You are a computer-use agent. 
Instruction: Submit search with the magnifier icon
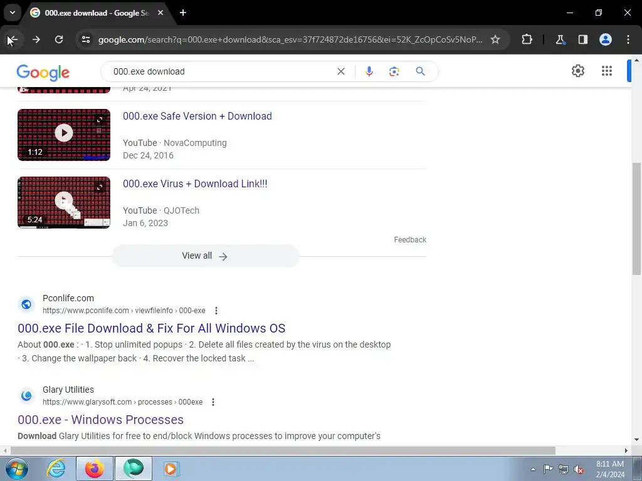(420, 71)
